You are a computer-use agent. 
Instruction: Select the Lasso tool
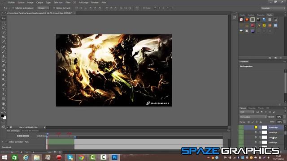pyautogui.click(x=4, y=28)
